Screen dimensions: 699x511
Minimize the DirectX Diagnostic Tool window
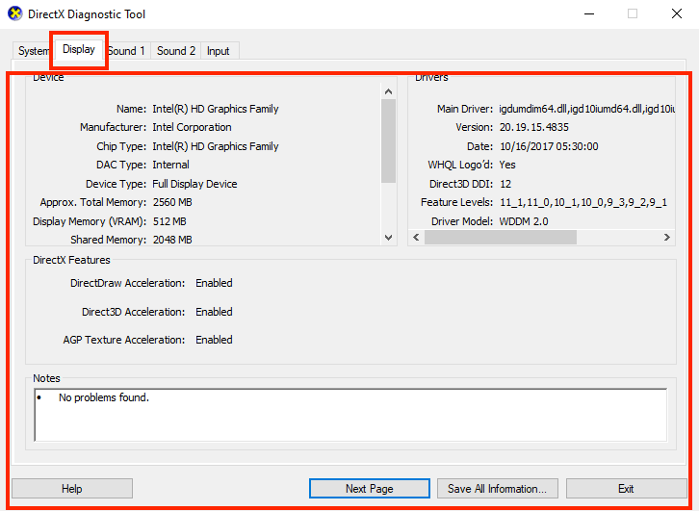pos(589,13)
